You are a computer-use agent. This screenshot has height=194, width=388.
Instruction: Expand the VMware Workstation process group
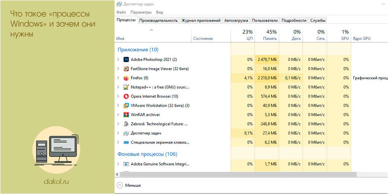pos(118,105)
